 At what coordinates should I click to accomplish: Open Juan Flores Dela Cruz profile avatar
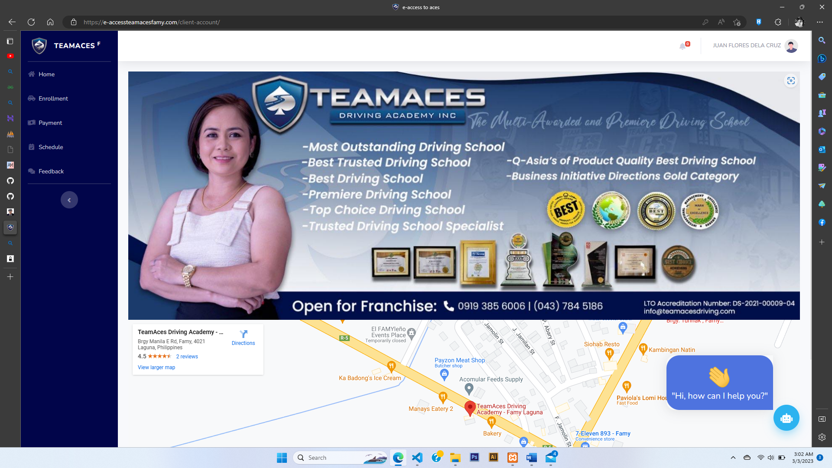791,46
